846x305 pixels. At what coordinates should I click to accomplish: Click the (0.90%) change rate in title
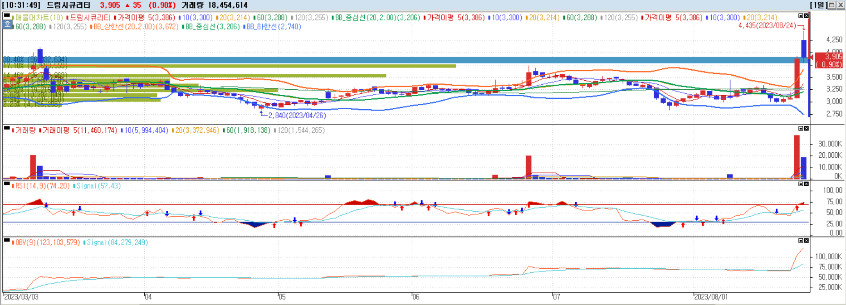point(162,5)
